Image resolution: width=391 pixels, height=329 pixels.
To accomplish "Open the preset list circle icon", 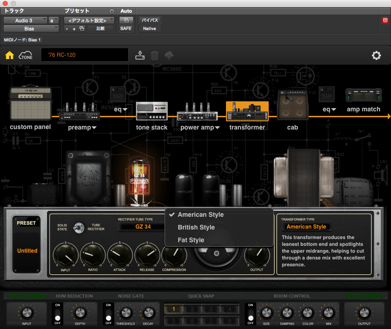I will click(x=112, y=11).
